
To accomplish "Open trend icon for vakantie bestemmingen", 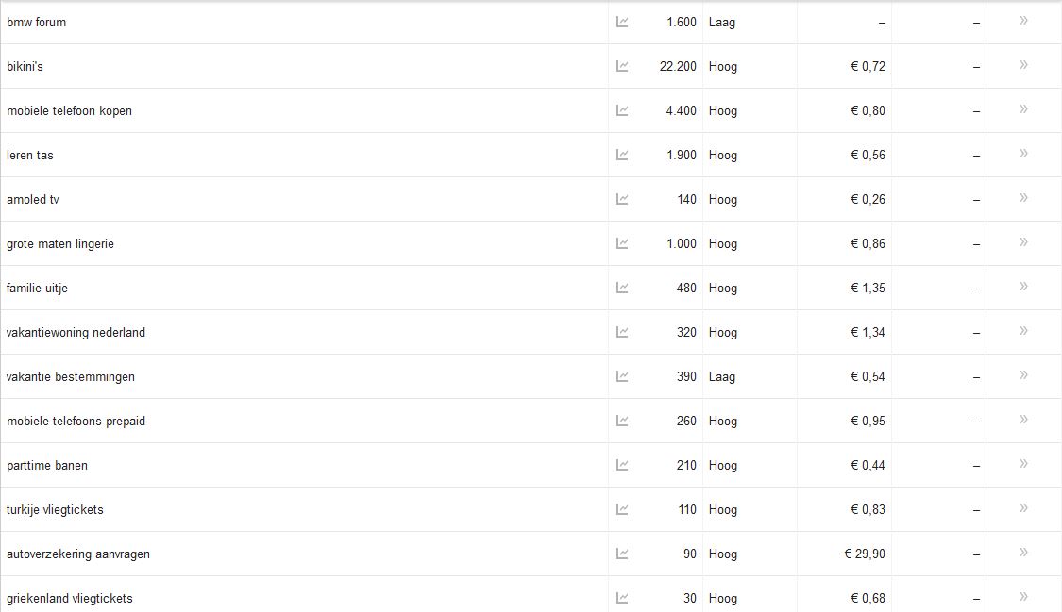I will coord(622,376).
